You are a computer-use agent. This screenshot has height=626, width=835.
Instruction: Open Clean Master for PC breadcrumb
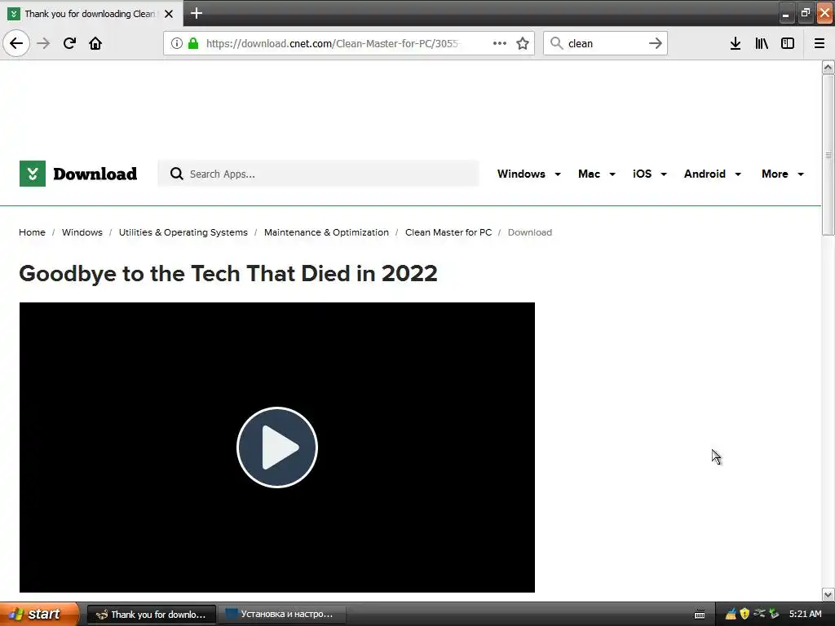(448, 232)
